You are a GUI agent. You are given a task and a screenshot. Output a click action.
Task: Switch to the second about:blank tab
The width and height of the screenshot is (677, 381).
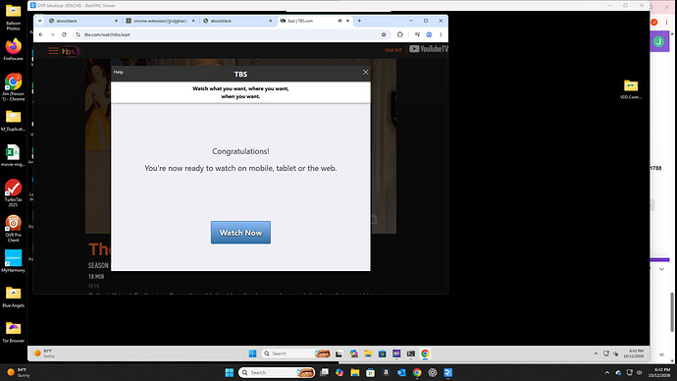(x=236, y=21)
